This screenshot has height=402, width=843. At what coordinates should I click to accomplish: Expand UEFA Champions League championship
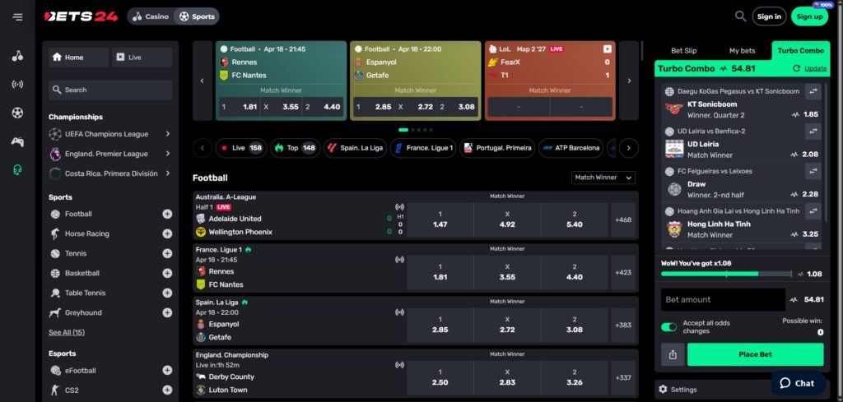[x=167, y=134]
